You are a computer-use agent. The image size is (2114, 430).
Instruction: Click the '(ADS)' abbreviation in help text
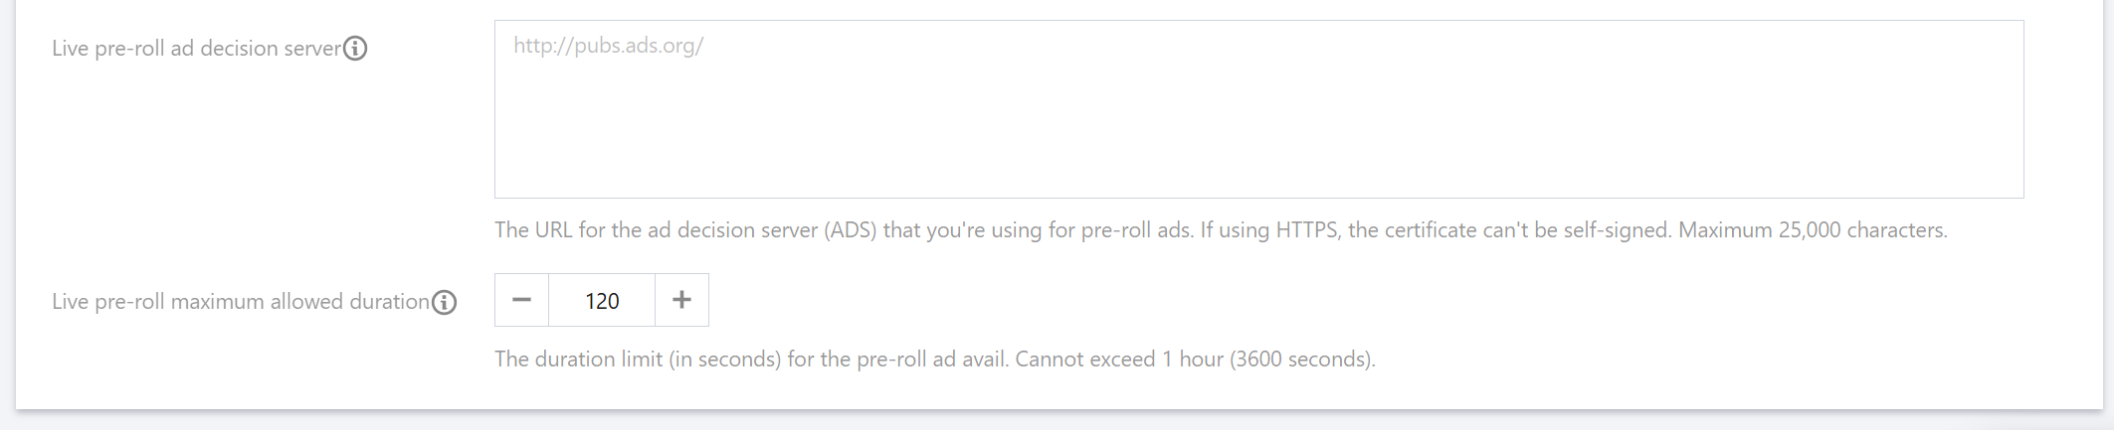[849, 230]
